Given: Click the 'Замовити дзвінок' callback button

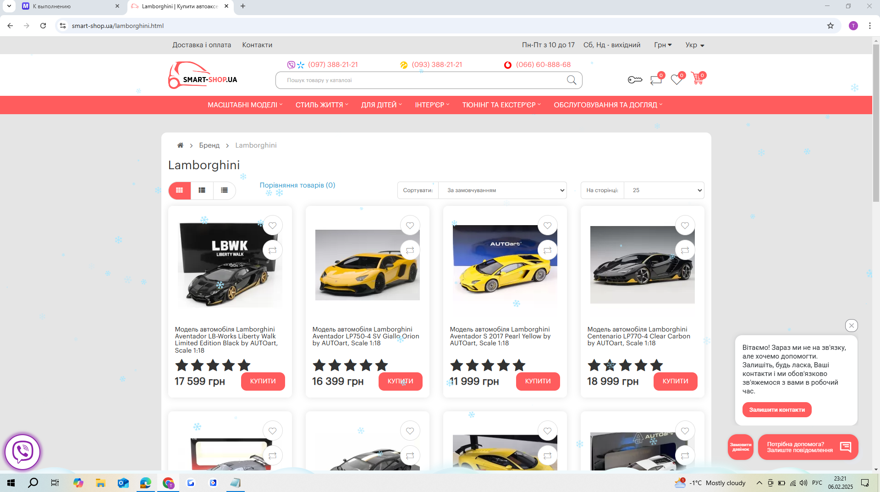Looking at the screenshot, I should click(x=741, y=447).
